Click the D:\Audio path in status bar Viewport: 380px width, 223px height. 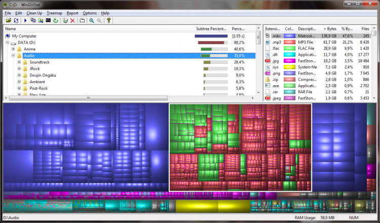pos(11,217)
